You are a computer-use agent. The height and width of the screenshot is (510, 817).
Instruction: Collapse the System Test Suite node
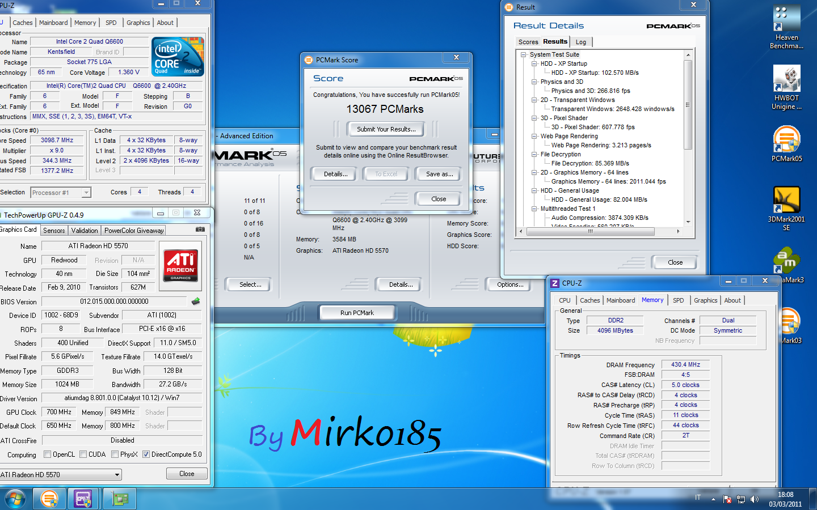coord(523,55)
